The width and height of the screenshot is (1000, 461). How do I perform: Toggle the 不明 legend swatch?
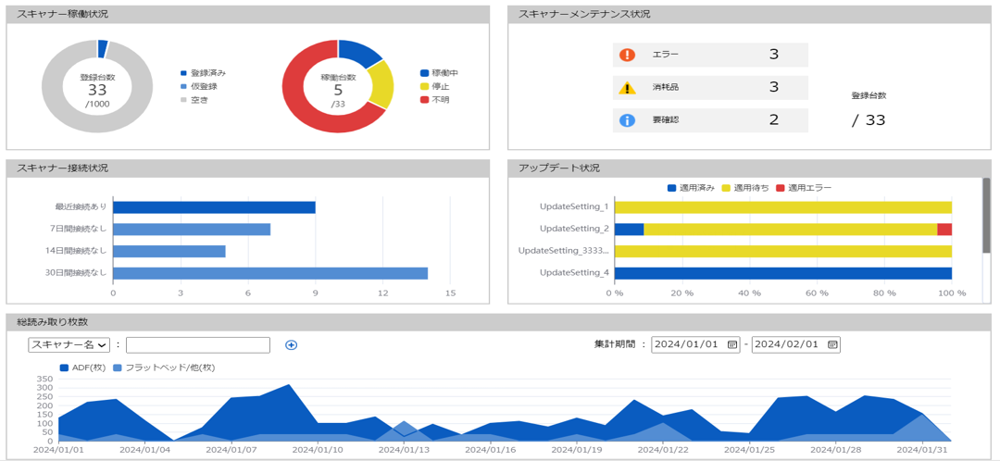(425, 100)
